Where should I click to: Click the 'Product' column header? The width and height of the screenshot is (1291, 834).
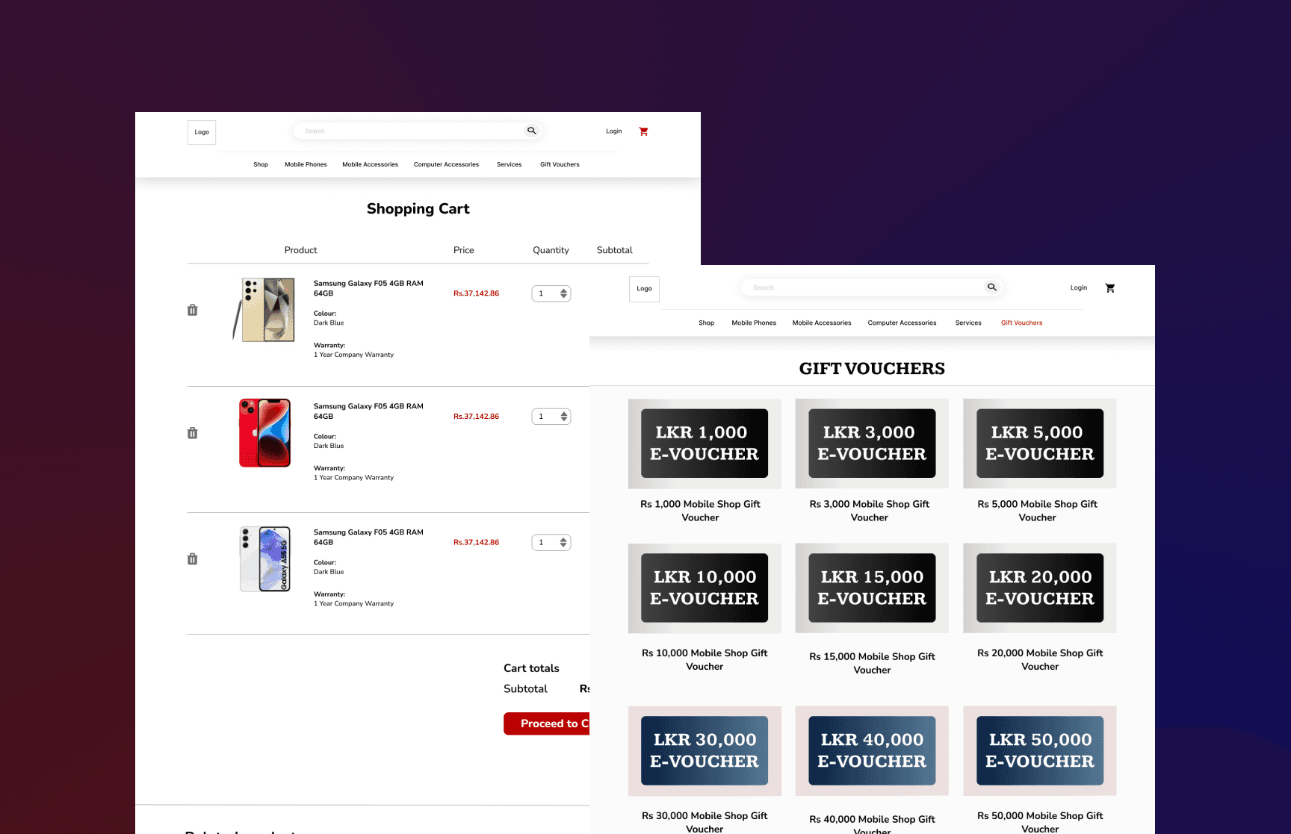point(300,250)
